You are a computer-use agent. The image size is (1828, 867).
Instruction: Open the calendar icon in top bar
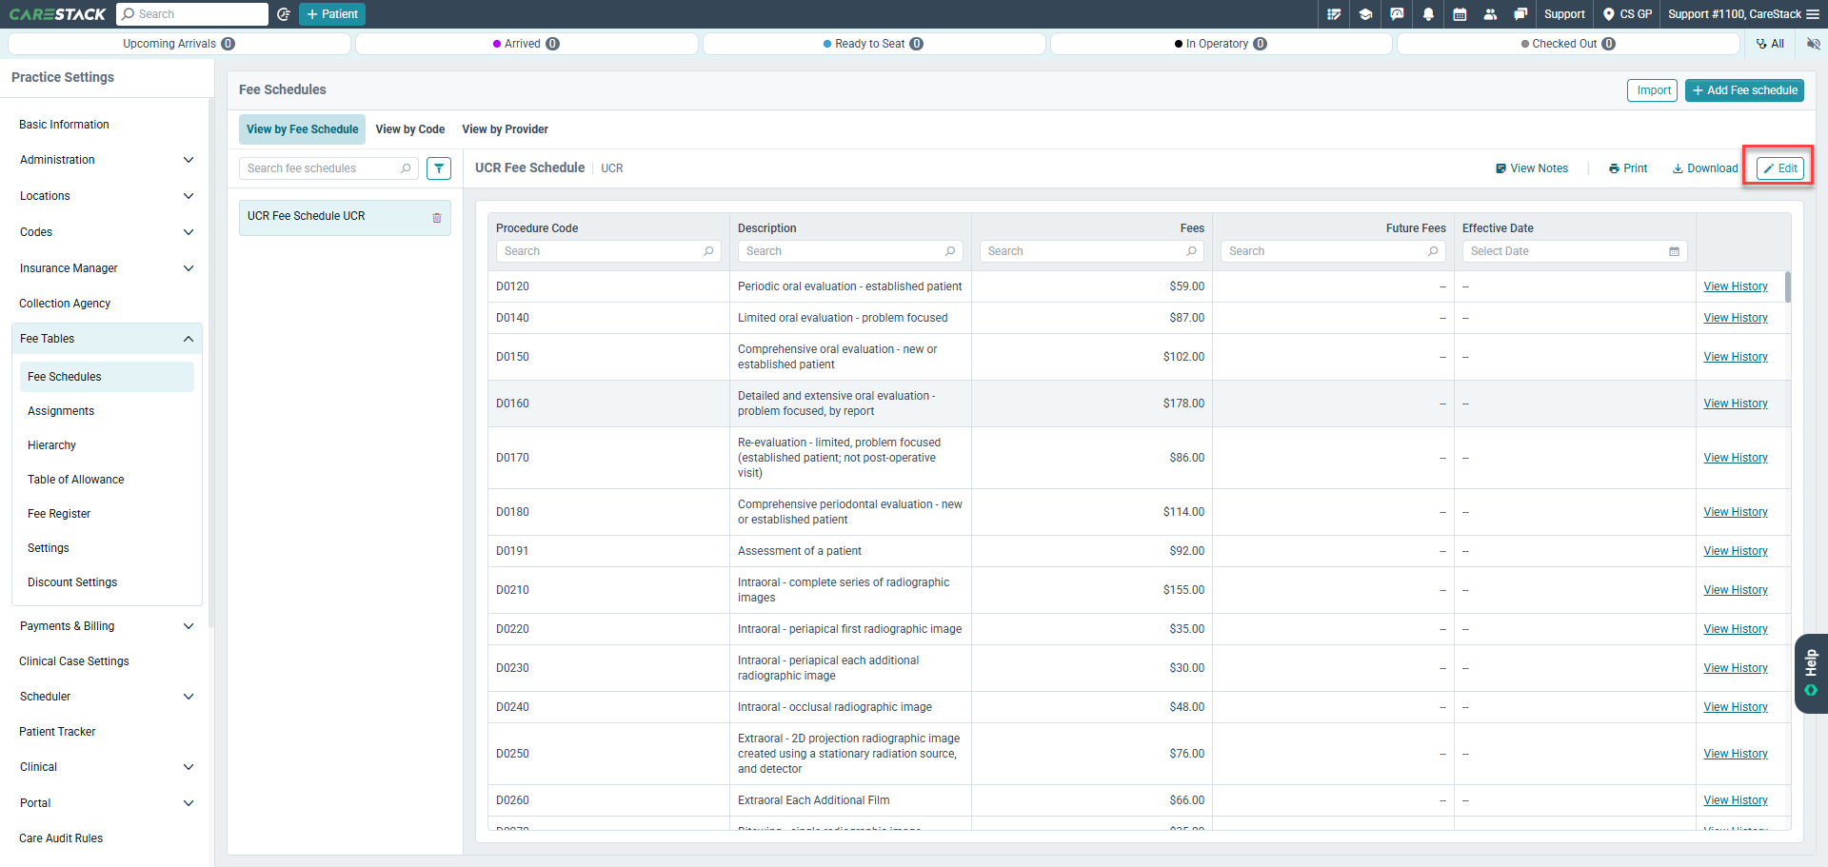[1460, 14]
